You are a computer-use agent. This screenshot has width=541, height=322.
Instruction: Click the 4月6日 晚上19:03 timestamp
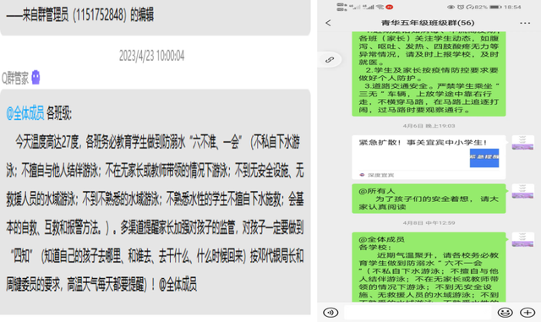pos(429,126)
